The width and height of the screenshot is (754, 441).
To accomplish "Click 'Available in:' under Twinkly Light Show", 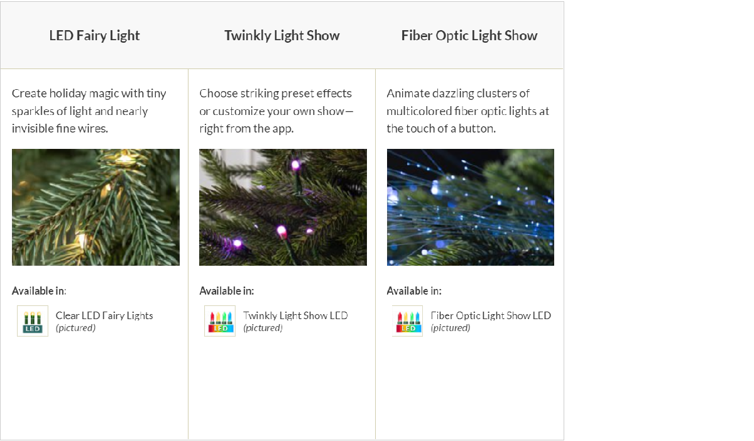I will click(x=227, y=291).
